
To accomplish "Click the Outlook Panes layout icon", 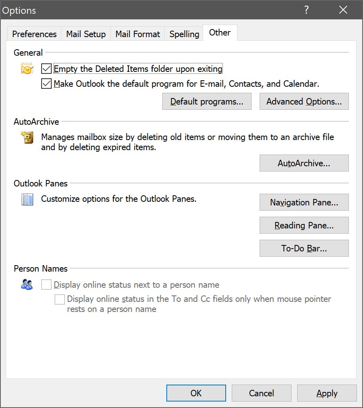I will coord(27,200).
